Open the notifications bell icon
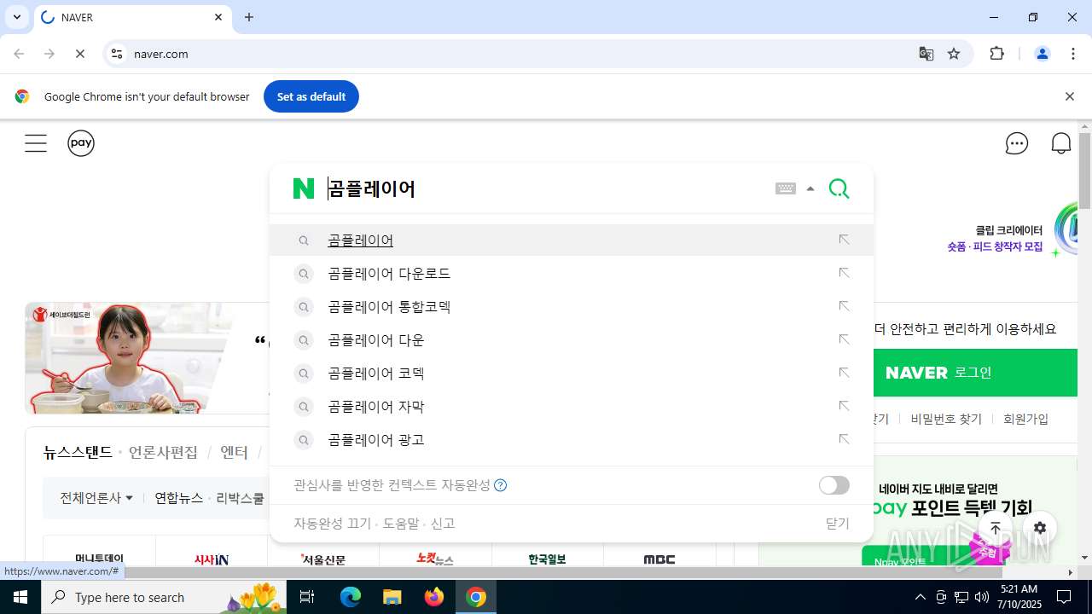 [1061, 143]
